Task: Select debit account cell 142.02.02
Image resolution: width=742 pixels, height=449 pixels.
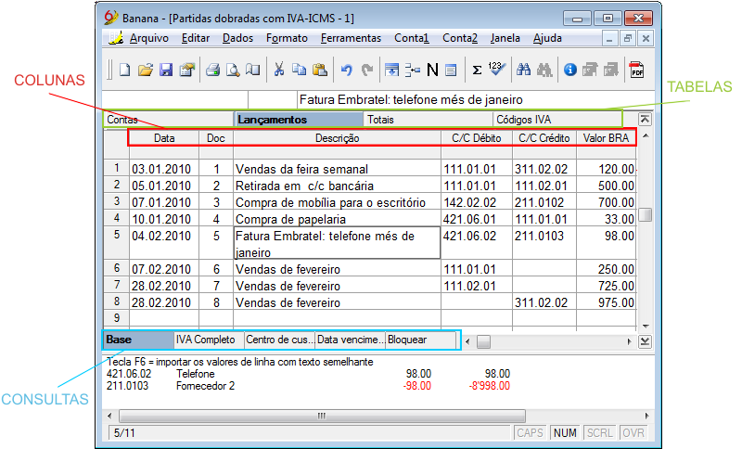Action: coord(477,202)
